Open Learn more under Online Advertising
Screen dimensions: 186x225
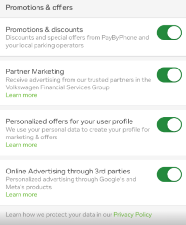(21, 194)
